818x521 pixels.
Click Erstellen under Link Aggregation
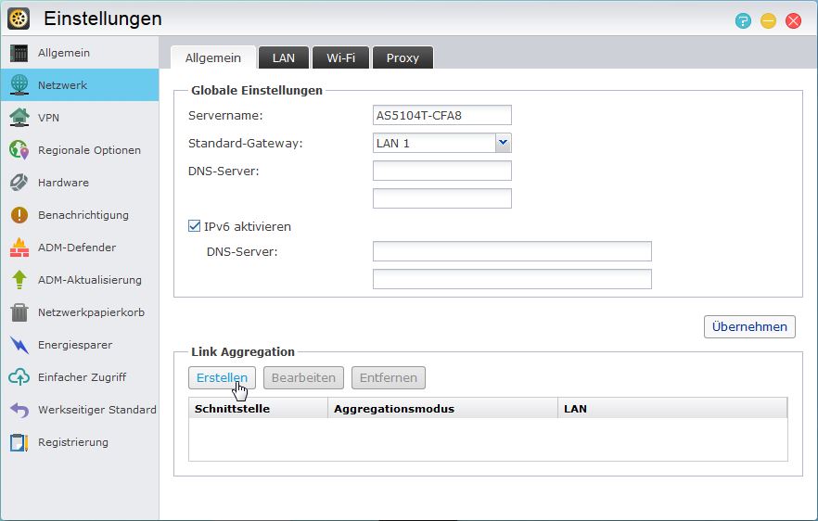pyautogui.click(x=222, y=377)
